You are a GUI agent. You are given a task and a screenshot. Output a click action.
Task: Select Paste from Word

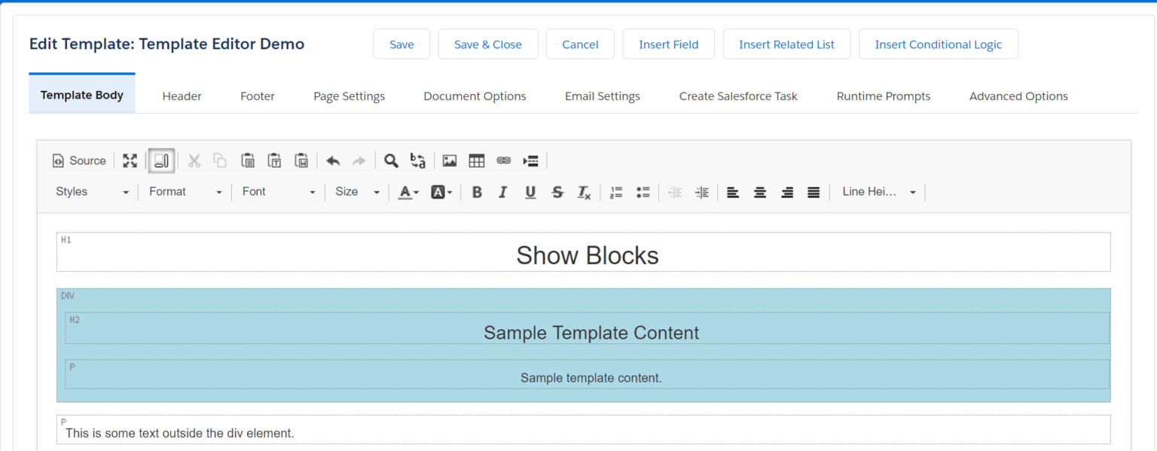[x=301, y=160]
